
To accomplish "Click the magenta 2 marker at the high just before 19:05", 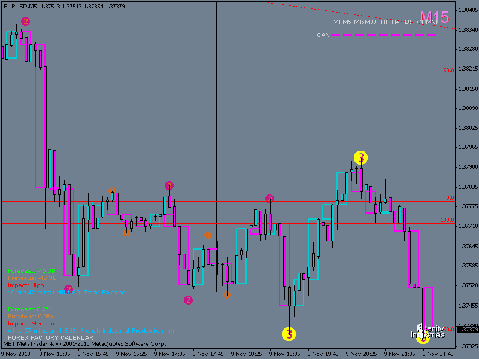I will coord(269,199).
